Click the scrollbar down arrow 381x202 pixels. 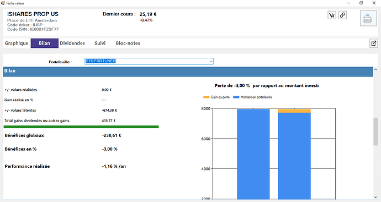375,197
